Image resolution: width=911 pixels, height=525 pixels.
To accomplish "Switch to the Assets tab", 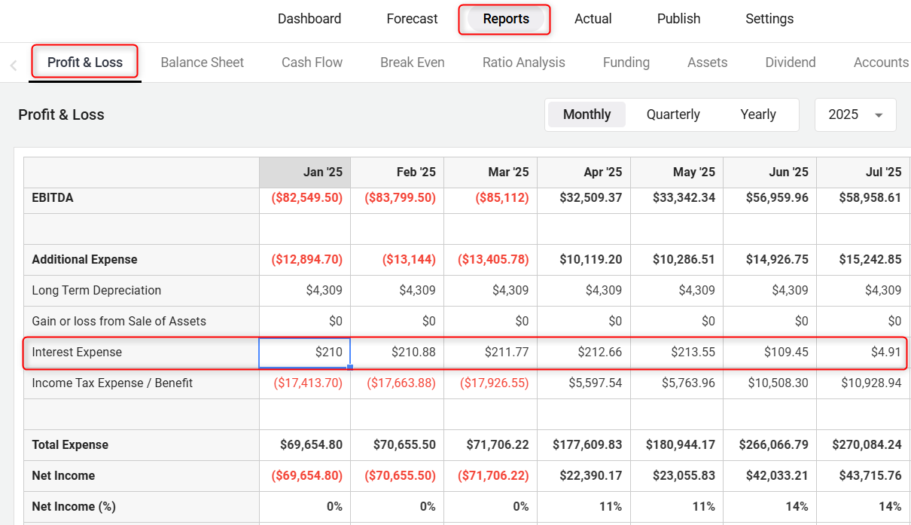I will (x=707, y=63).
